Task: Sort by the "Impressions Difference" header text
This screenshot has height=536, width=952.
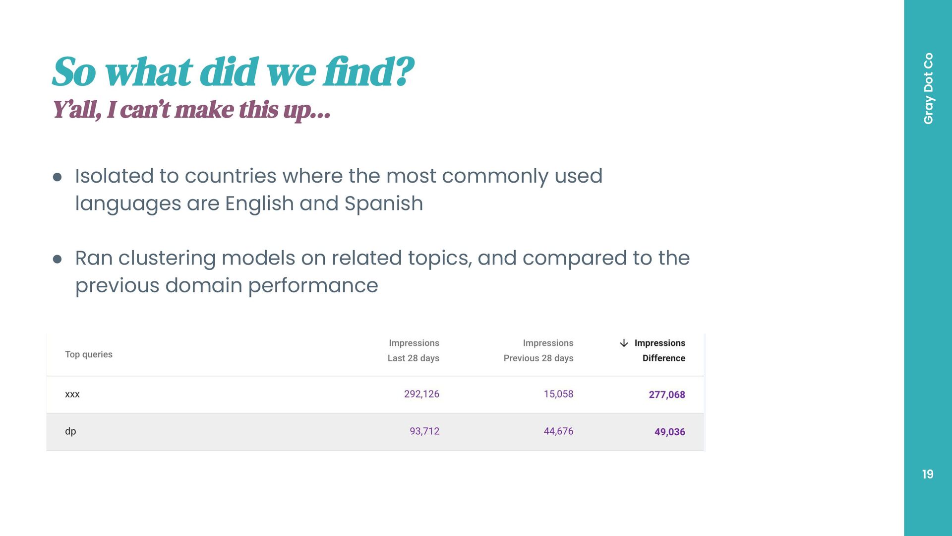Action: click(x=660, y=350)
